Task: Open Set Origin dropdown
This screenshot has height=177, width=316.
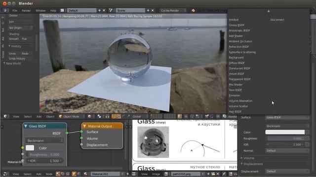Action: (20, 28)
